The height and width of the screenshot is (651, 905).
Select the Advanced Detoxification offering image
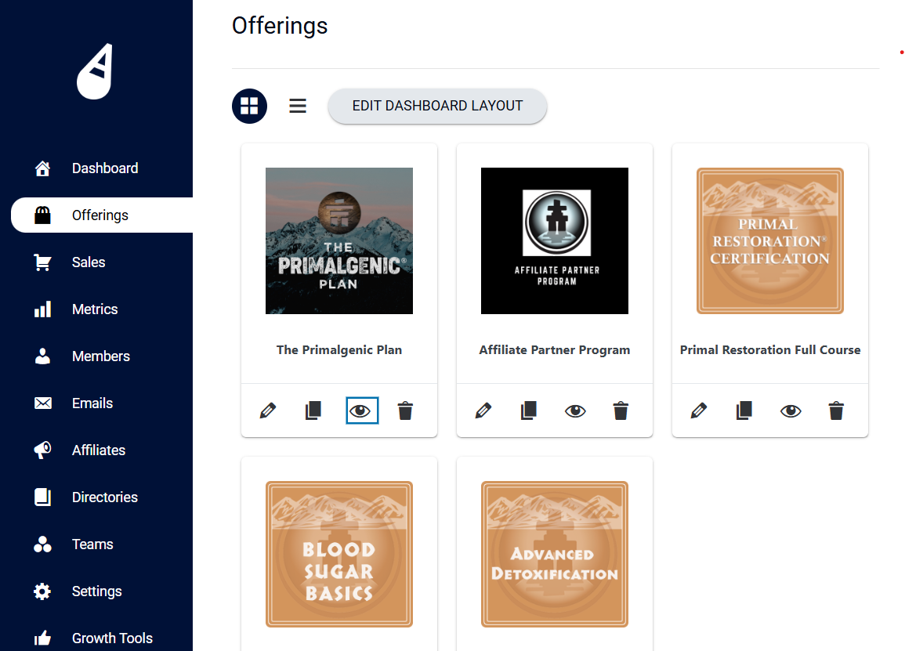(x=555, y=554)
